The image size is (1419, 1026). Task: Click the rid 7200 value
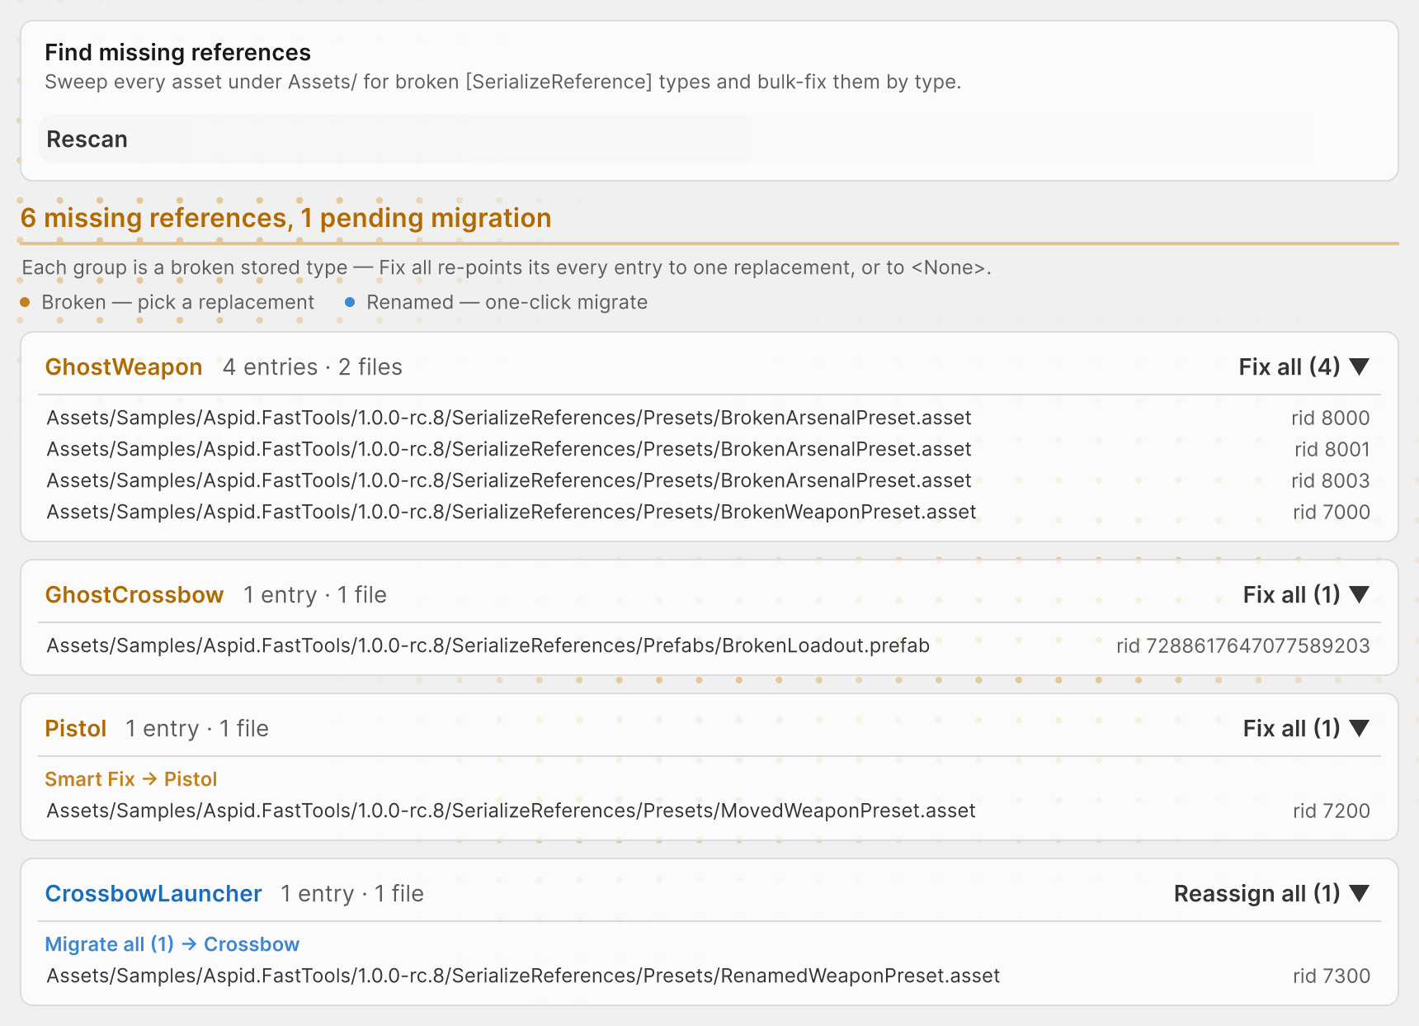(1332, 811)
